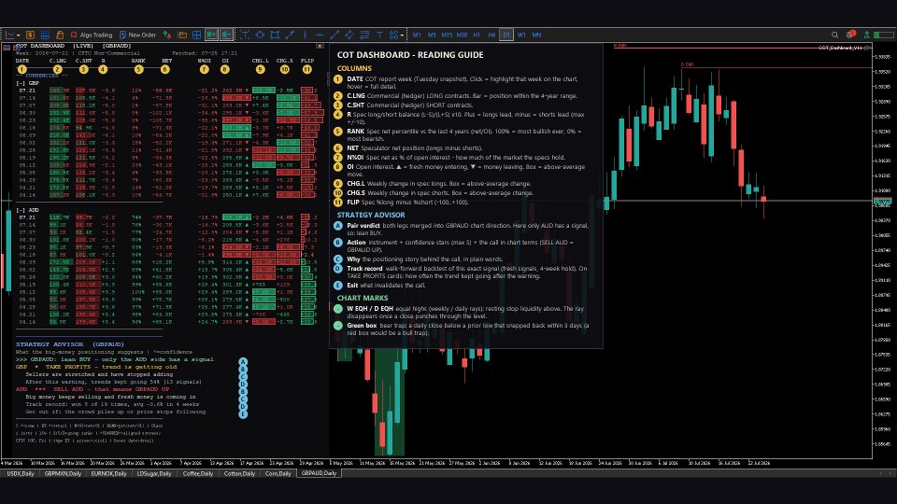Click the RANK column header
Screen dimensions: 897x504
138,61
